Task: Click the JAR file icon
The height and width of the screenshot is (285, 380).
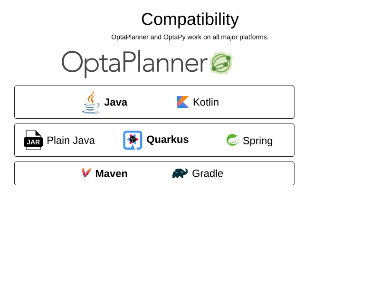Action: click(33, 140)
